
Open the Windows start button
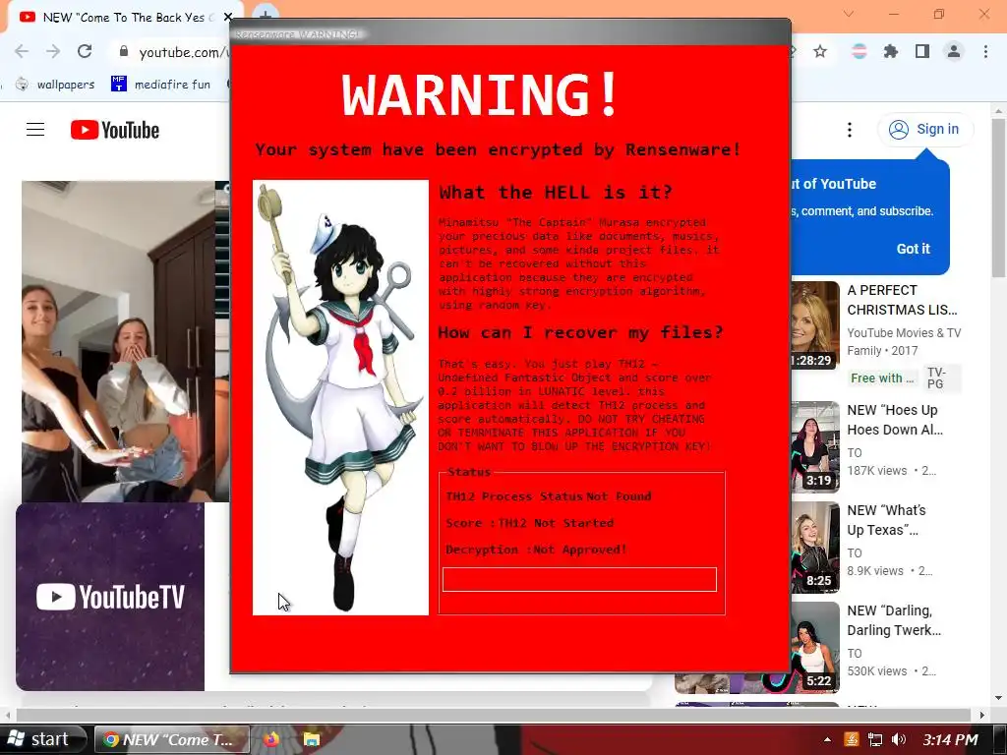point(42,739)
